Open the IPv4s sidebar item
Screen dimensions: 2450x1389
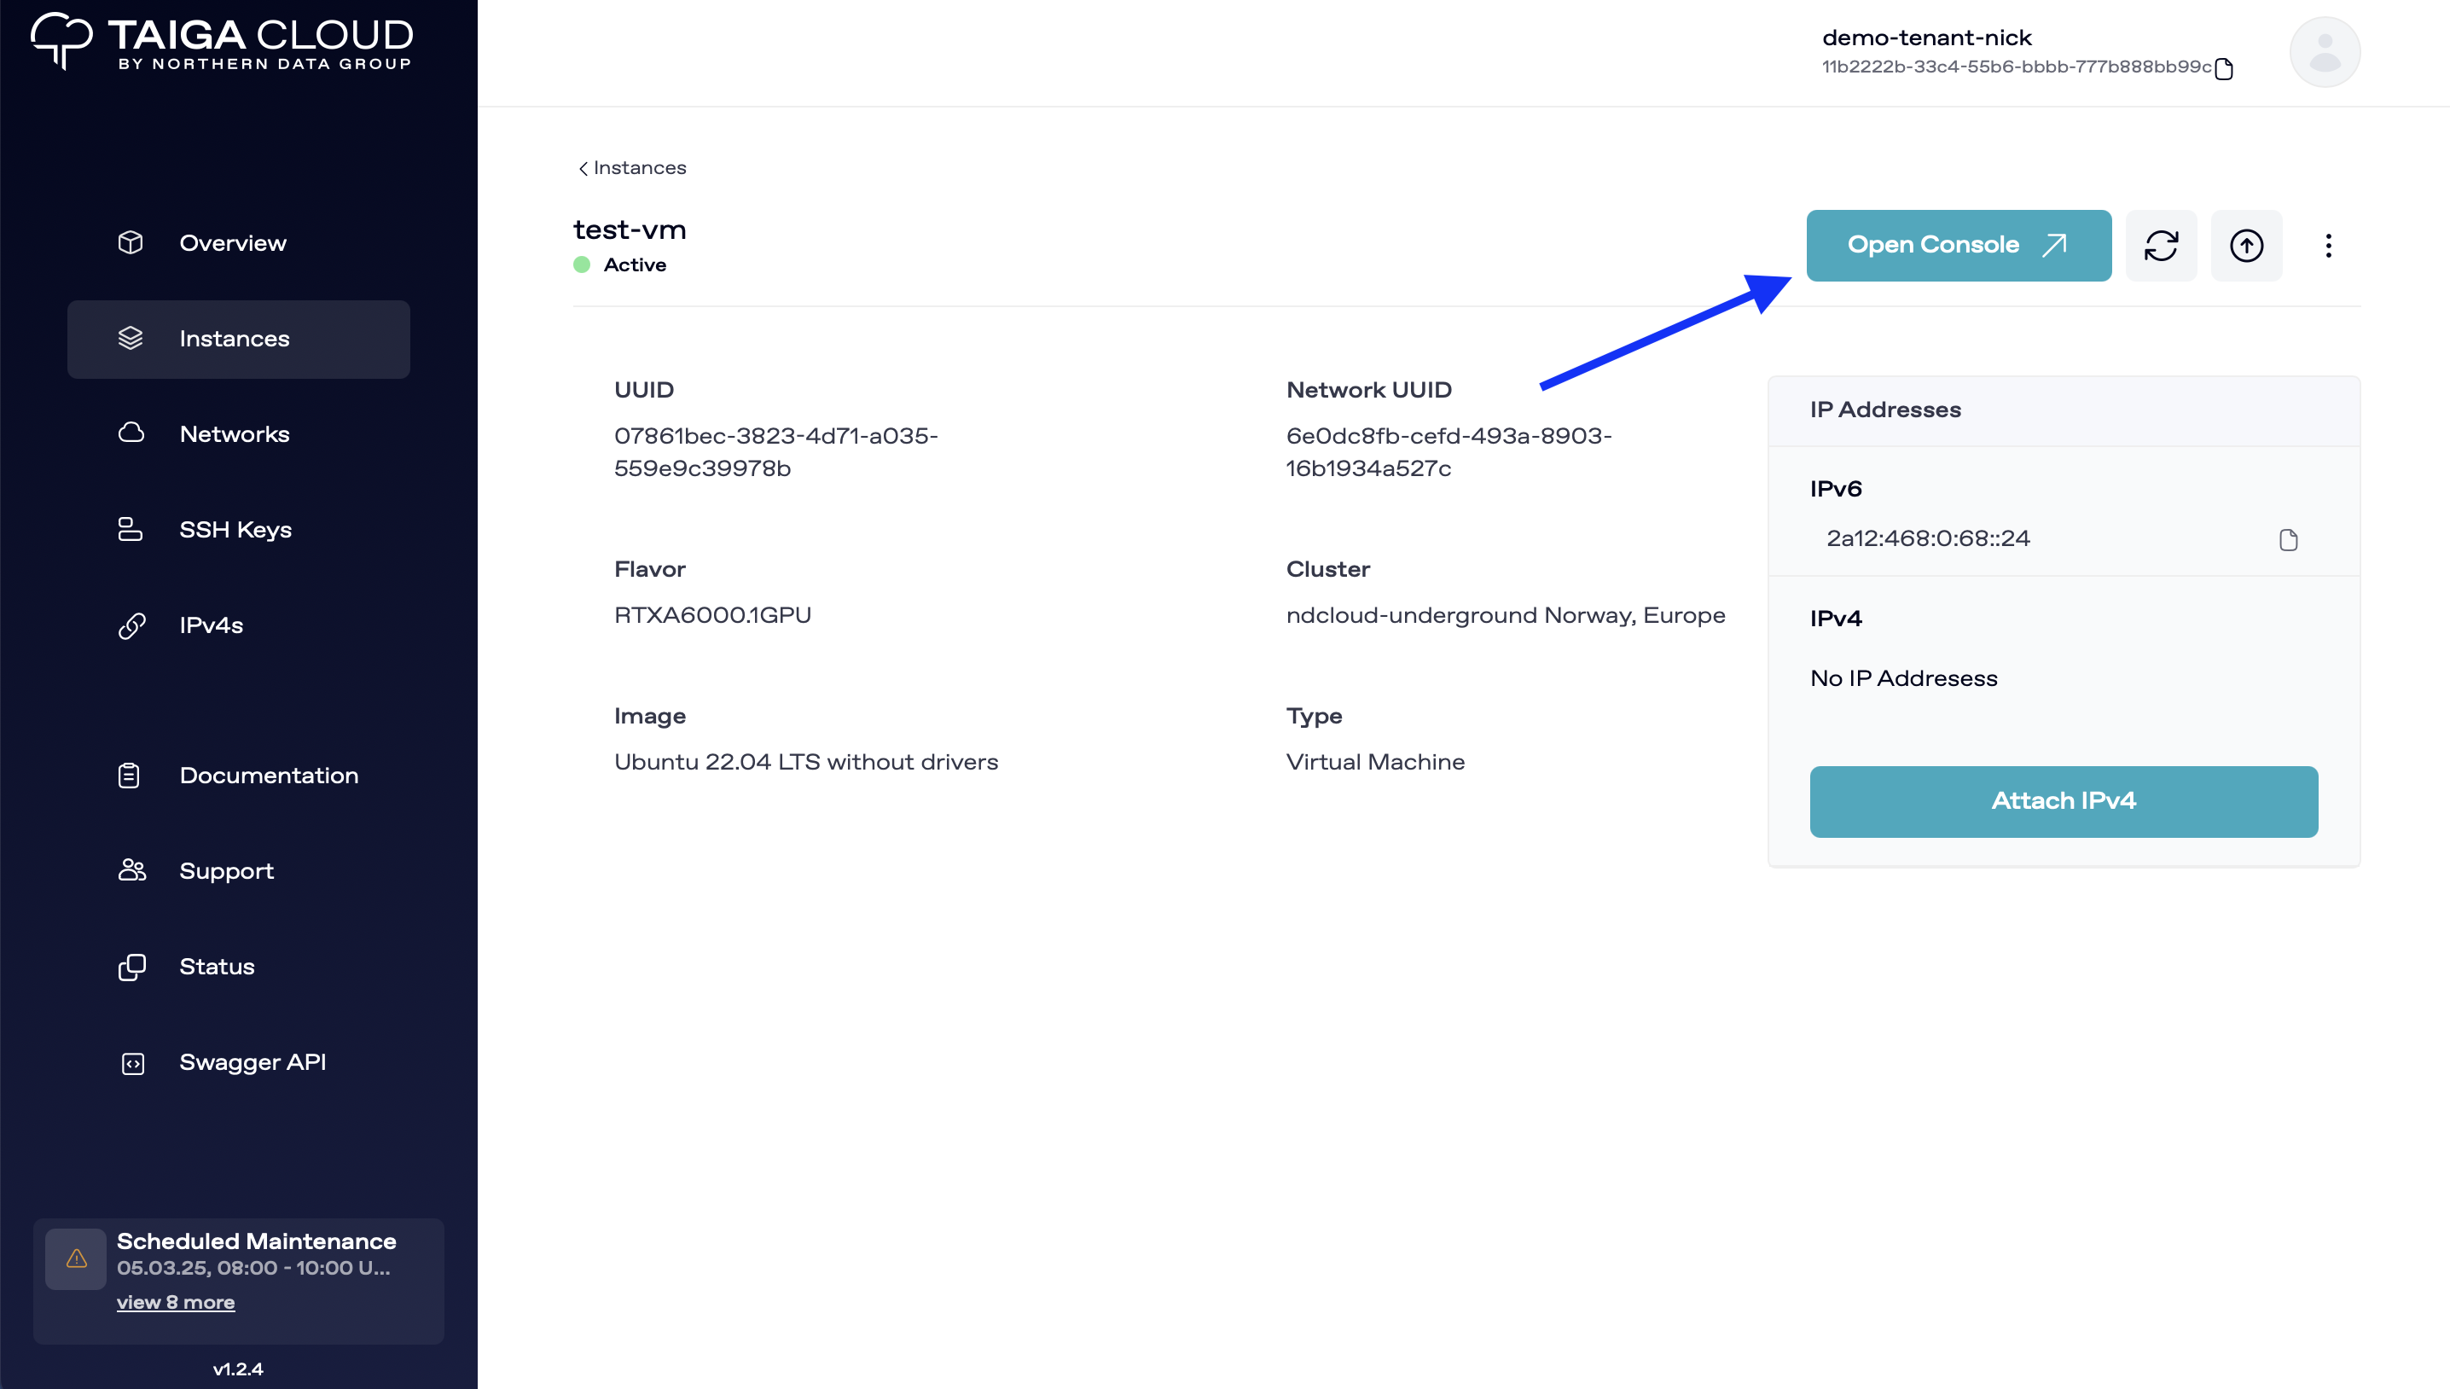[211, 625]
